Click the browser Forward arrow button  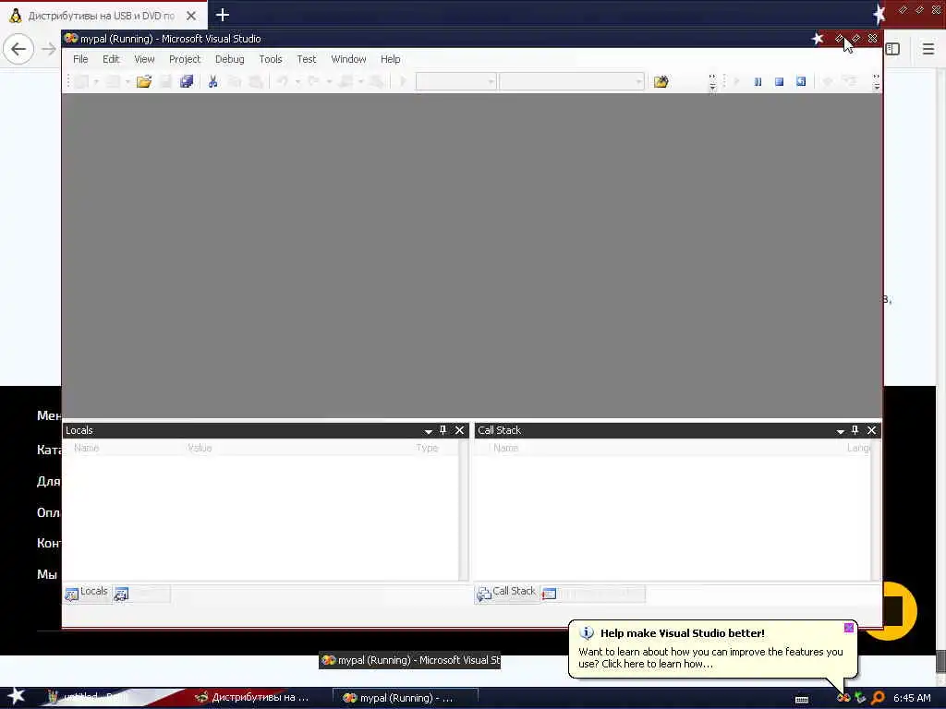tap(49, 49)
